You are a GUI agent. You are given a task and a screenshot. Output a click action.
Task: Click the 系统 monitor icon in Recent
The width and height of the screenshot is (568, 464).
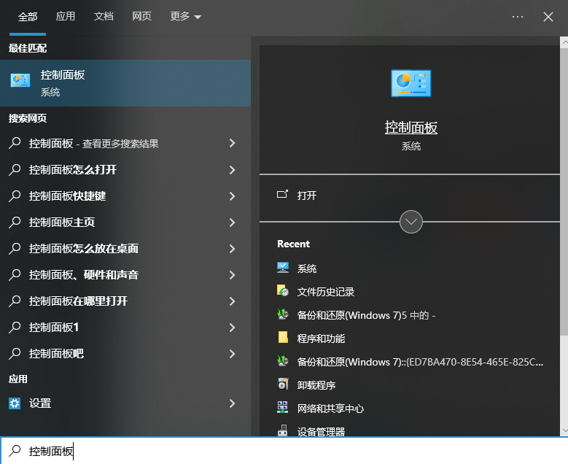(x=283, y=268)
